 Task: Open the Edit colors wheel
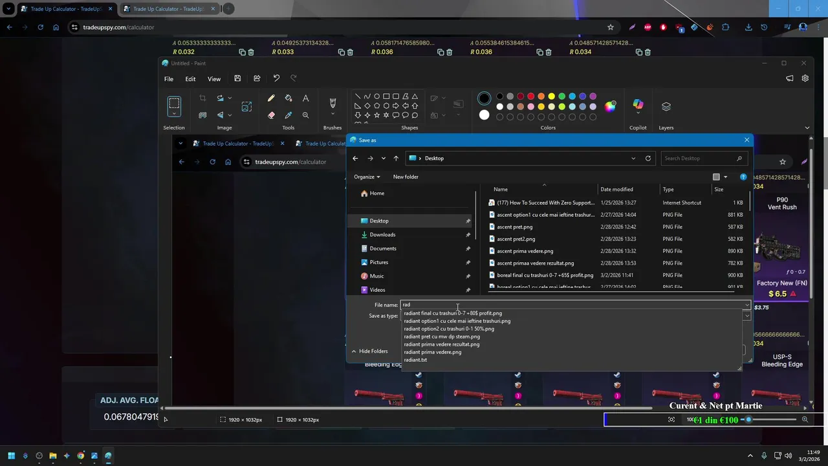point(610,107)
